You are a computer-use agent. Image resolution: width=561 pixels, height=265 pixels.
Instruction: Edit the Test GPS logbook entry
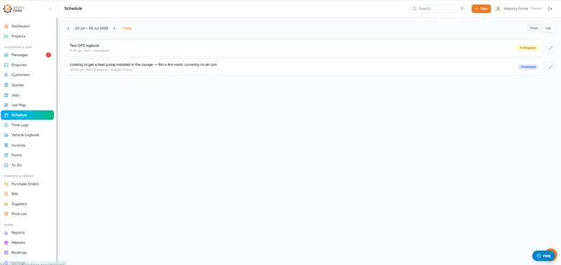pyautogui.click(x=550, y=48)
